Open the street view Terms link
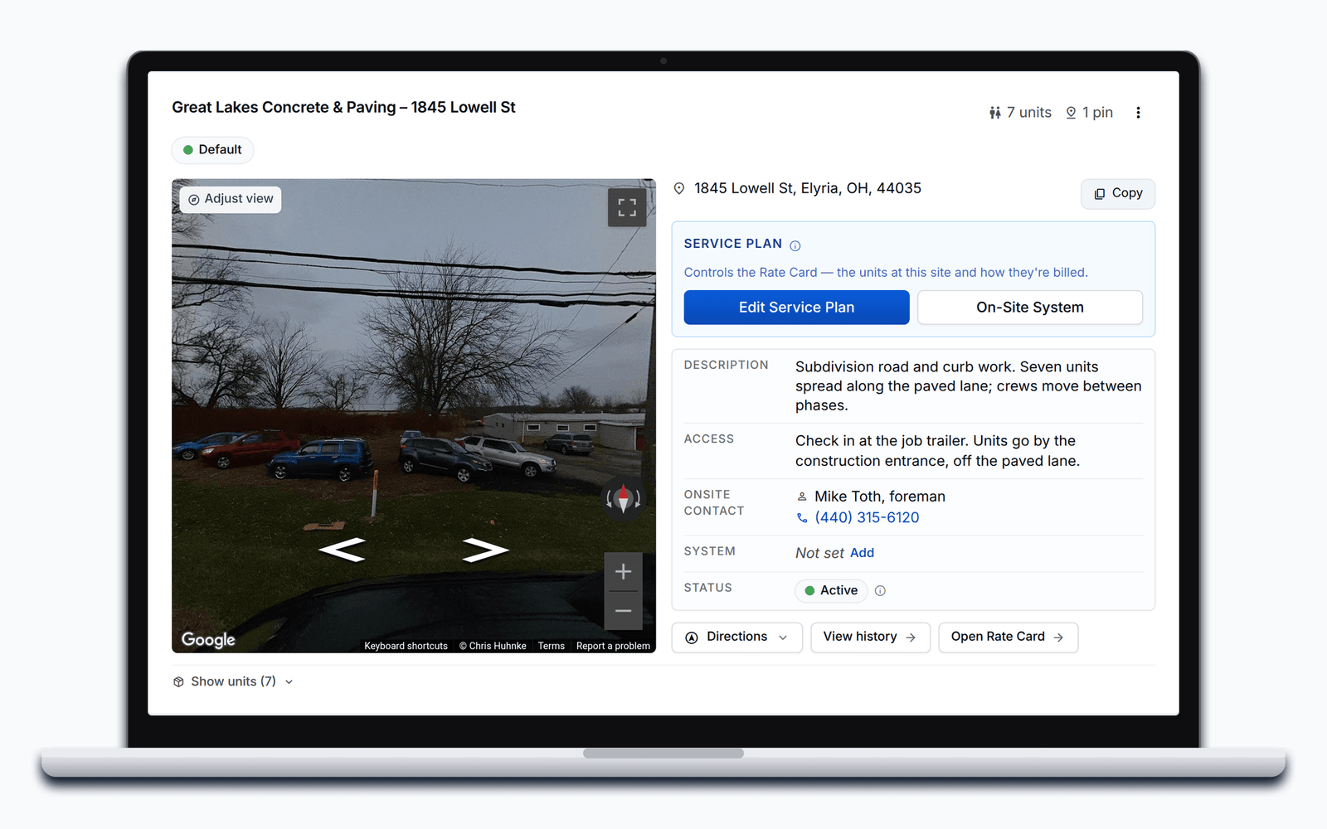 [551, 647]
